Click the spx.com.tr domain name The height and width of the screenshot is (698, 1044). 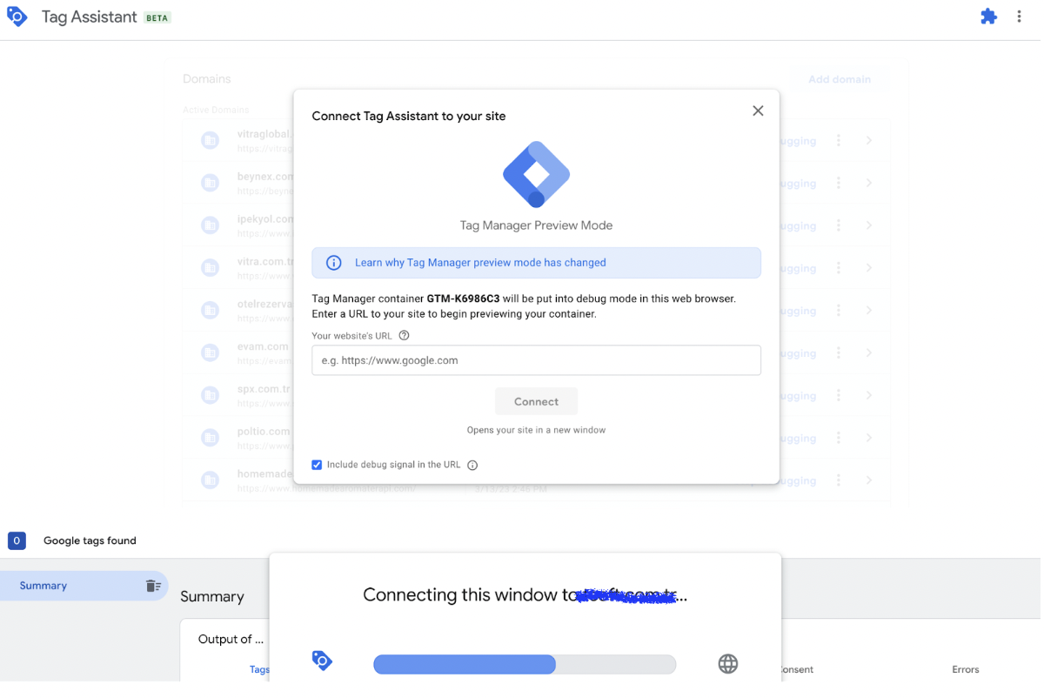(264, 389)
